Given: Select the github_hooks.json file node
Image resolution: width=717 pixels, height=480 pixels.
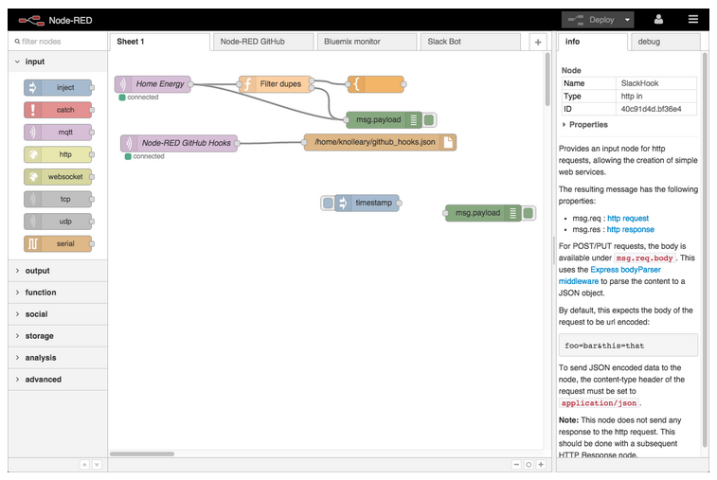Looking at the screenshot, I should click(x=380, y=142).
